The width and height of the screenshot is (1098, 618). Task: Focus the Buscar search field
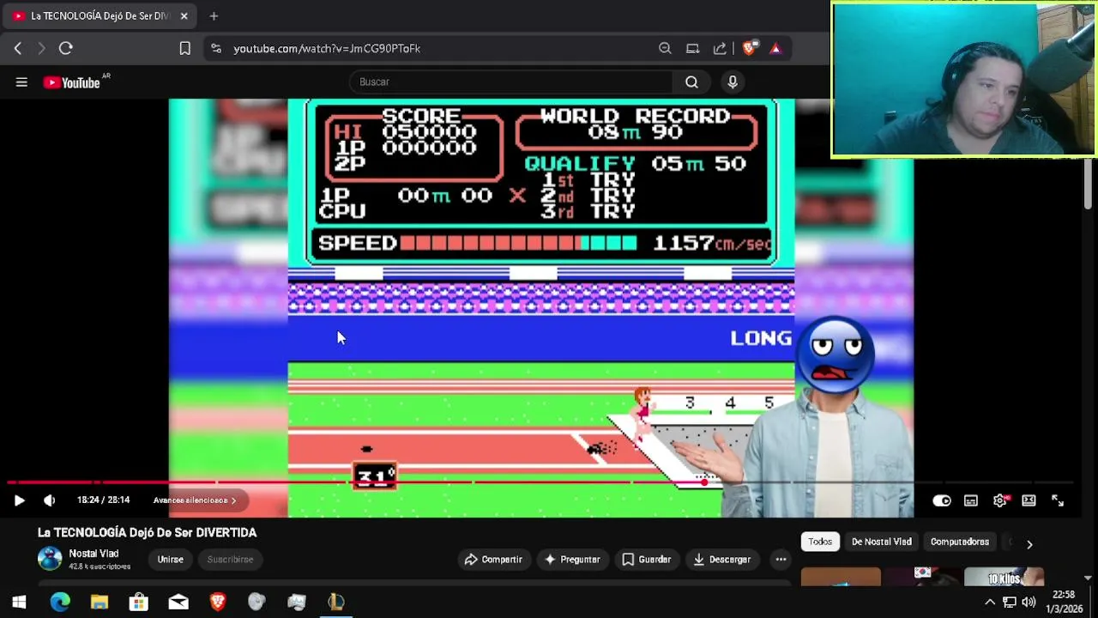(511, 82)
